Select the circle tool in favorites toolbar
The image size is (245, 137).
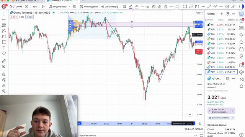tap(227, 6)
